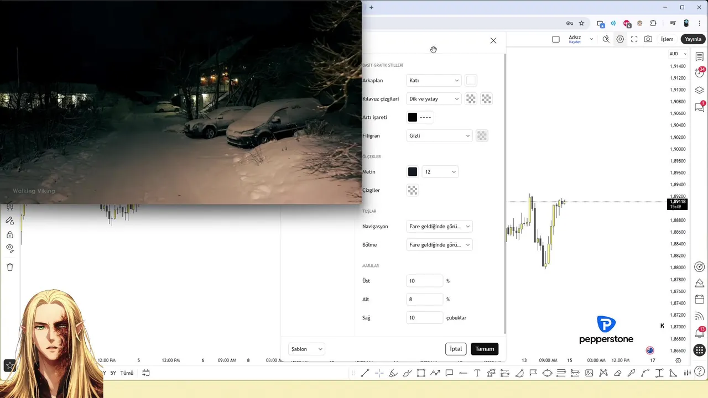Open go-to-date calendar icon beside Tümü

pyautogui.click(x=146, y=373)
